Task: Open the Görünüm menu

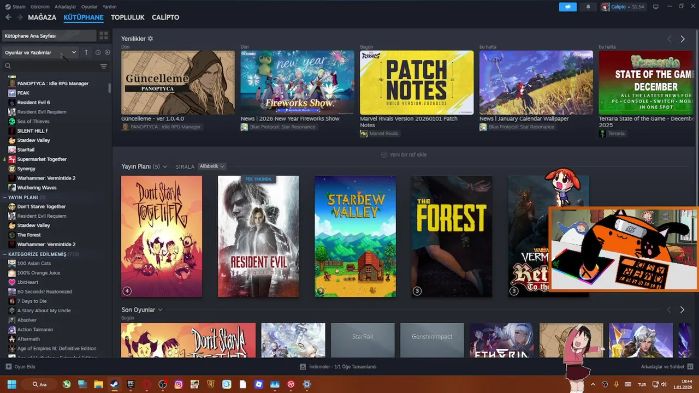Action: pyautogui.click(x=40, y=7)
